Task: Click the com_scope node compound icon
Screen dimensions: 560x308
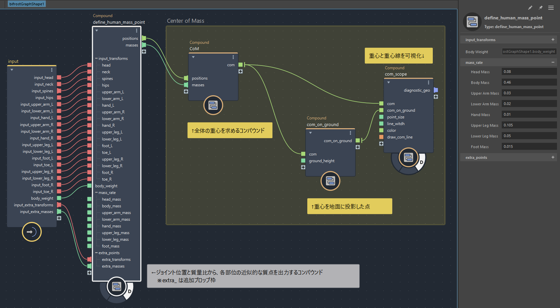Action: pyautogui.click(x=408, y=157)
